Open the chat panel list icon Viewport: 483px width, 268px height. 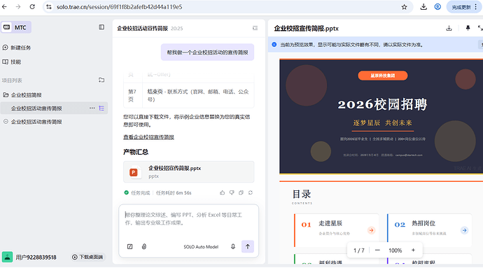255,28
